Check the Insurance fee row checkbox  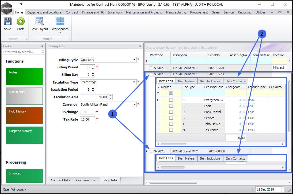(171, 130)
